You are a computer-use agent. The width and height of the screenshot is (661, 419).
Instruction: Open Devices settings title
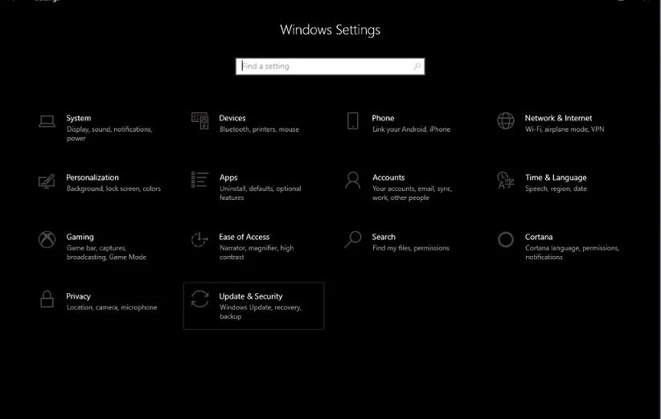click(x=232, y=118)
